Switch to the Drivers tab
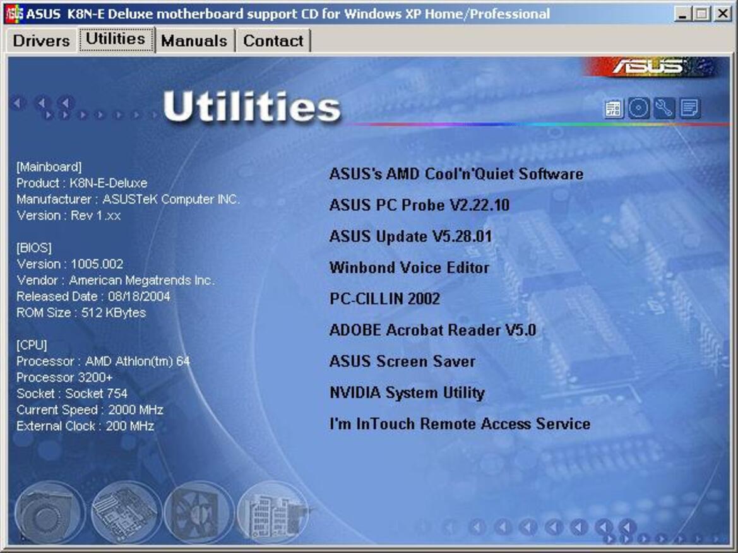This screenshot has width=738, height=553. [42, 40]
